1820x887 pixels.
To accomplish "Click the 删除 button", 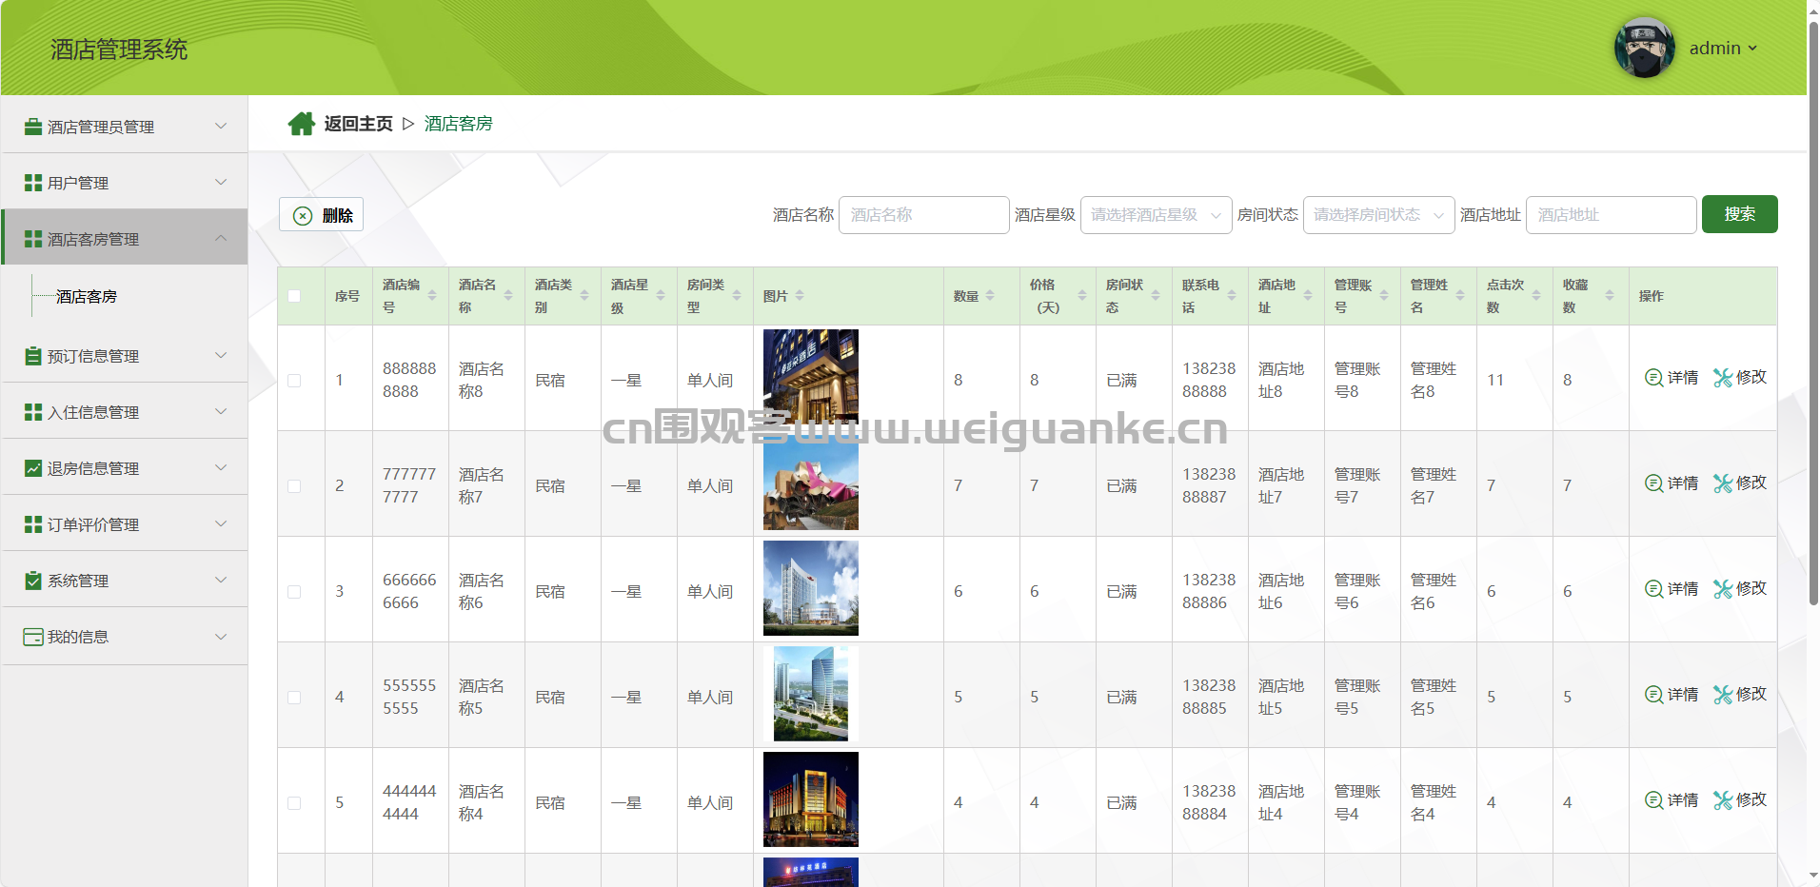I will tap(321, 215).
